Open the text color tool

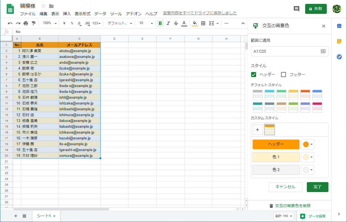pyautogui.click(x=184, y=23)
